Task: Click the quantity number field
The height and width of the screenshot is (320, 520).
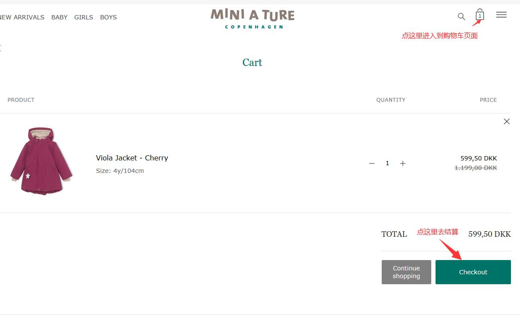Action: (x=387, y=163)
